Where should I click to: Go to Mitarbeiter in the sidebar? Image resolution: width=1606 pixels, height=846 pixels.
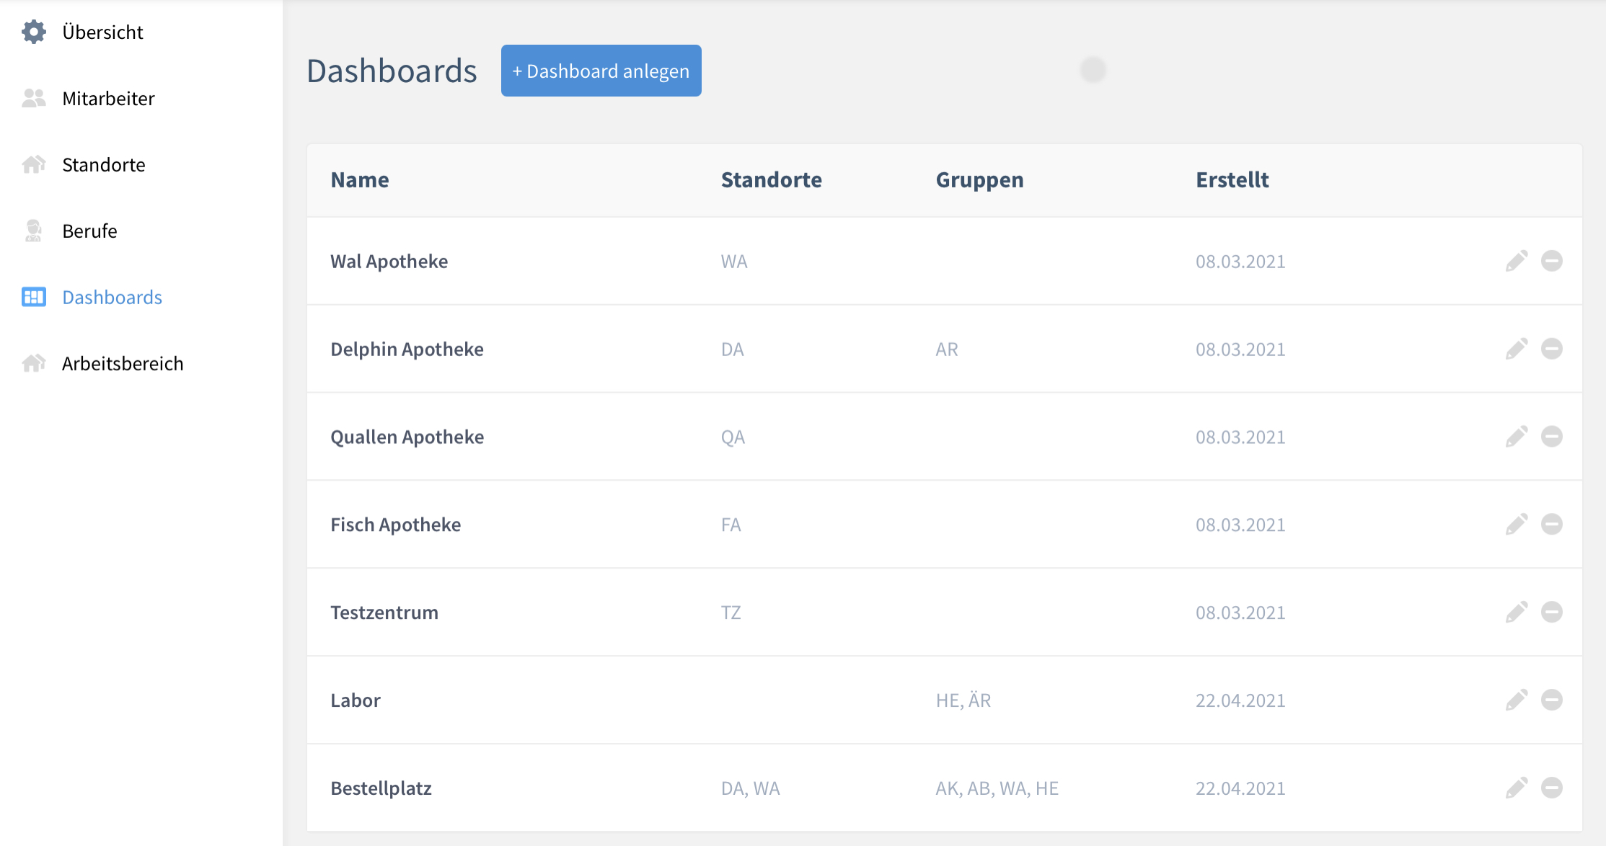[x=108, y=98]
